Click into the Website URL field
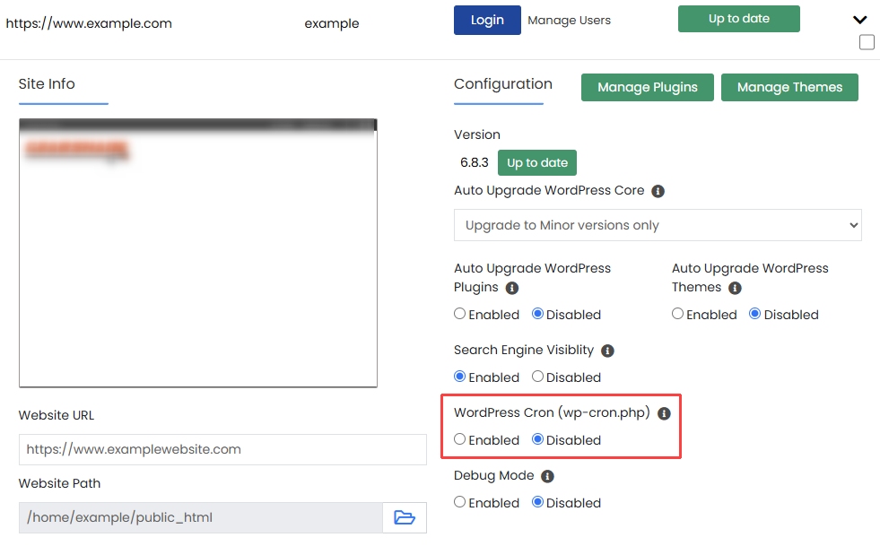 222,449
